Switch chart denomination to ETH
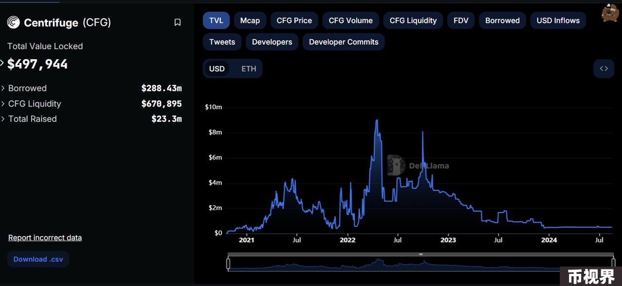The image size is (622, 286). point(249,68)
